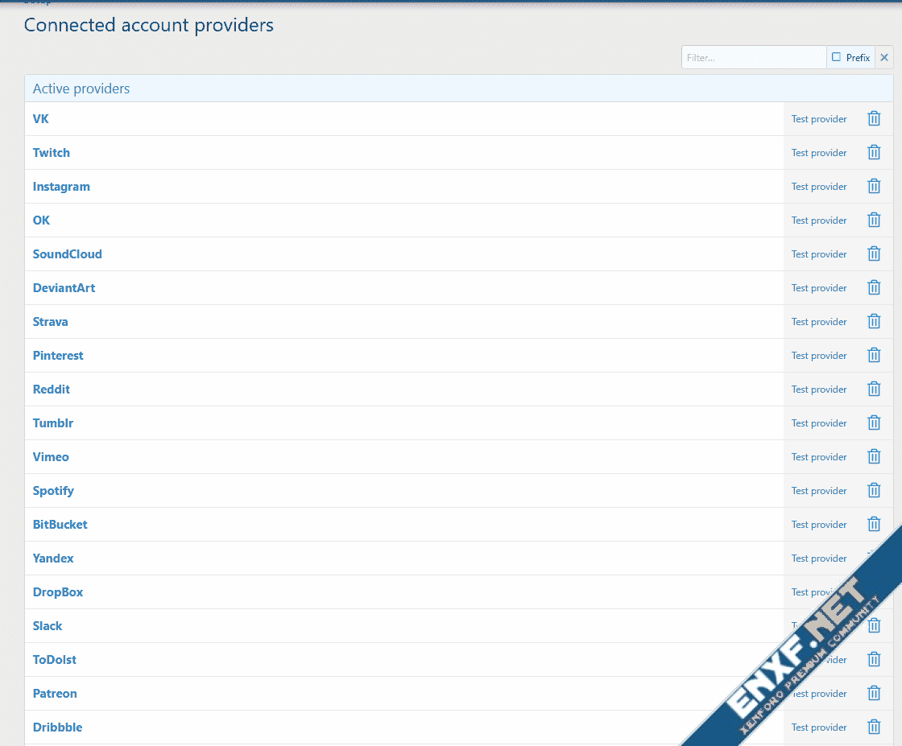Click Test provider for Instagram
902x746 pixels.
click(x=819, y=187)
